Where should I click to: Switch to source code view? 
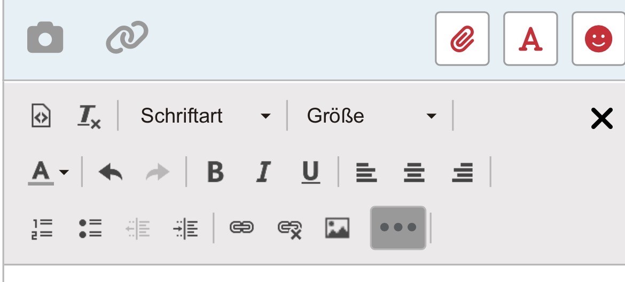tap(41, 116)
